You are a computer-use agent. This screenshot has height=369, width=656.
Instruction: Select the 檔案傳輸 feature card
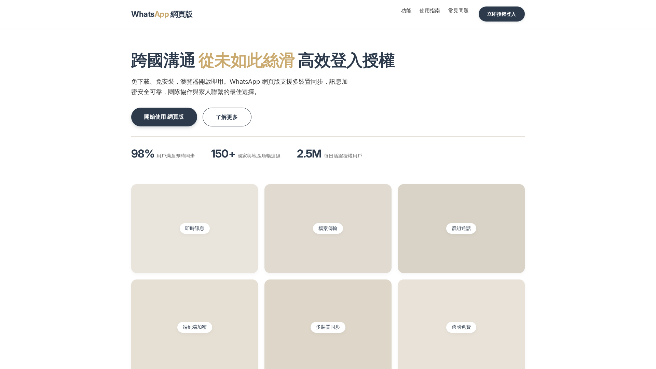[328, 228]
